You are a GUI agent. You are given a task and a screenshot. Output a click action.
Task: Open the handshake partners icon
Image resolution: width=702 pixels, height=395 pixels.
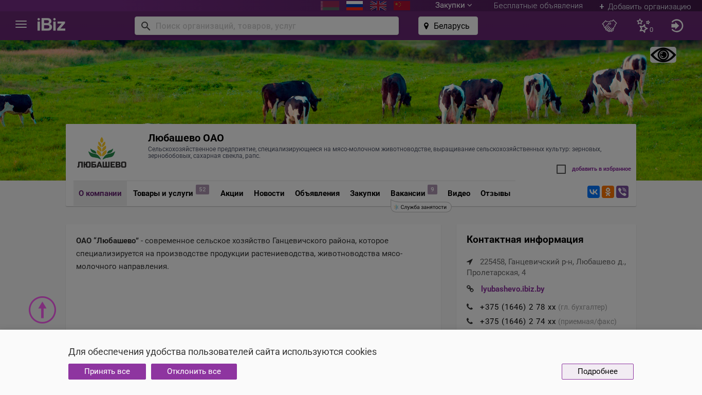click(609, 26)
